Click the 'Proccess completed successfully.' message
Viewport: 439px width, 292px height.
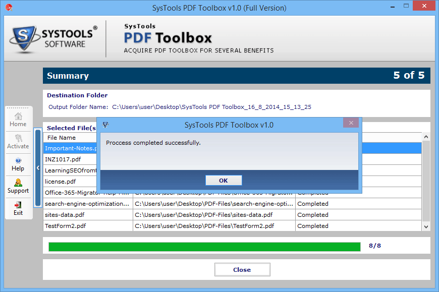point(153,143)
